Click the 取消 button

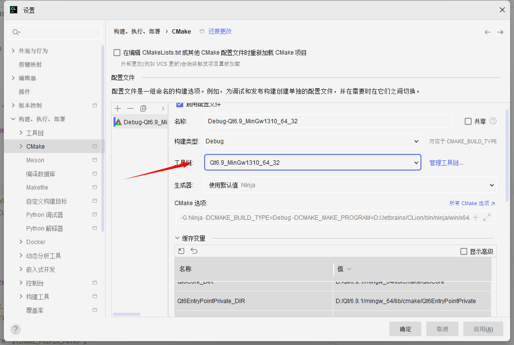click(x=442, y=329)
